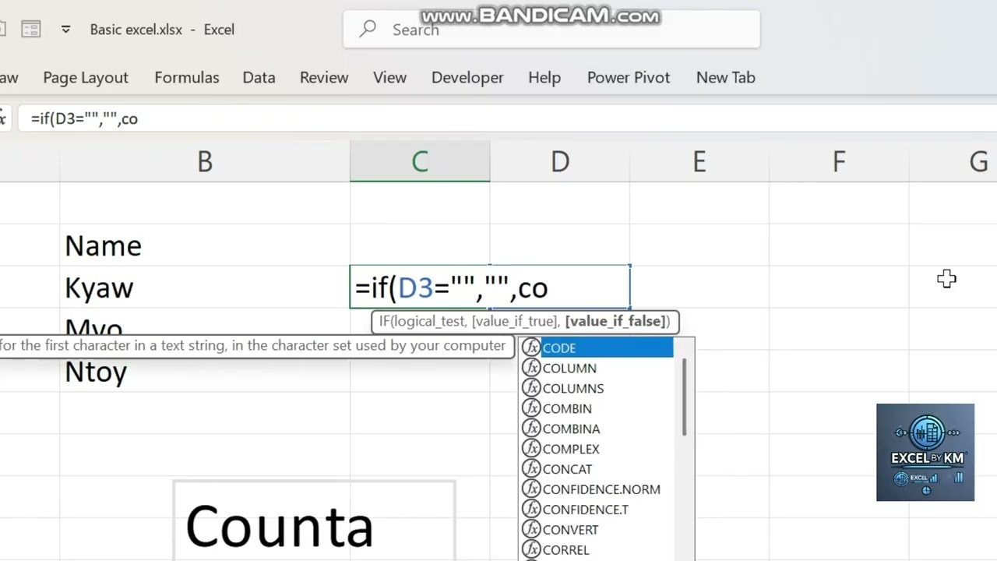Open the Page Layout ribbon tab
This screenshot has width=997, height=561.
86,77
